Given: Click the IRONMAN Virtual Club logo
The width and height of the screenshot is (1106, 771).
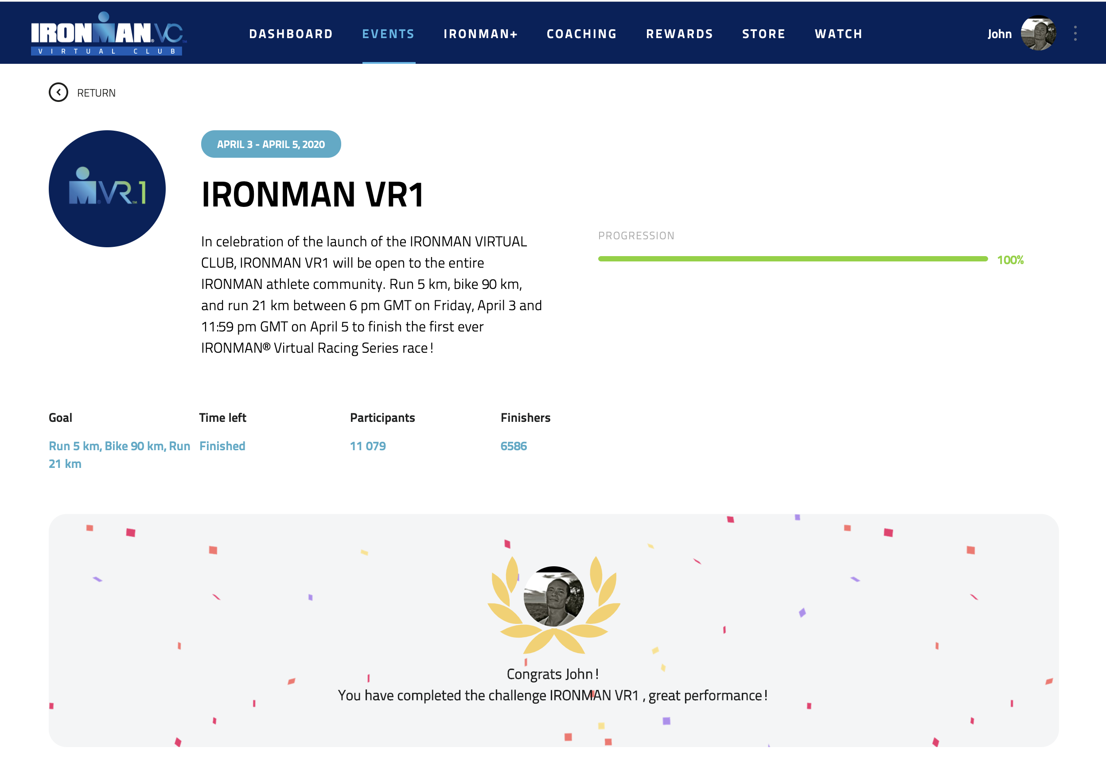Looking at the screenshot, I should 108,34.
